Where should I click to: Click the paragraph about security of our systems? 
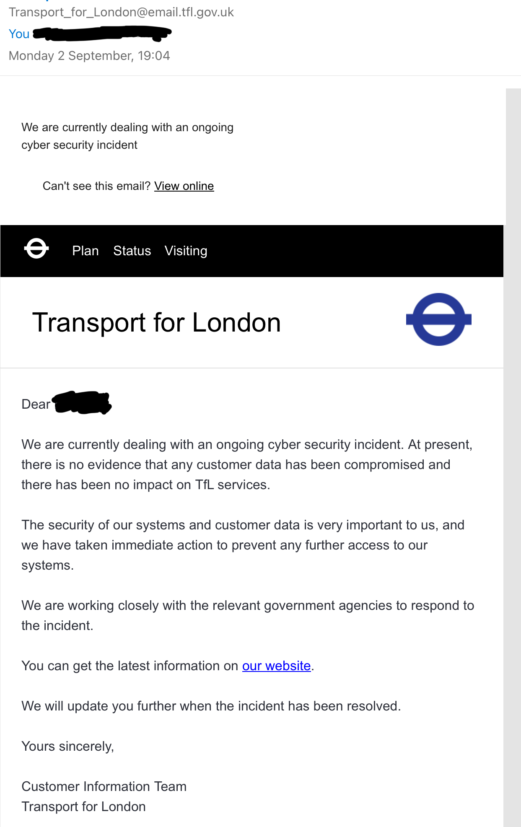pos(243,545)
